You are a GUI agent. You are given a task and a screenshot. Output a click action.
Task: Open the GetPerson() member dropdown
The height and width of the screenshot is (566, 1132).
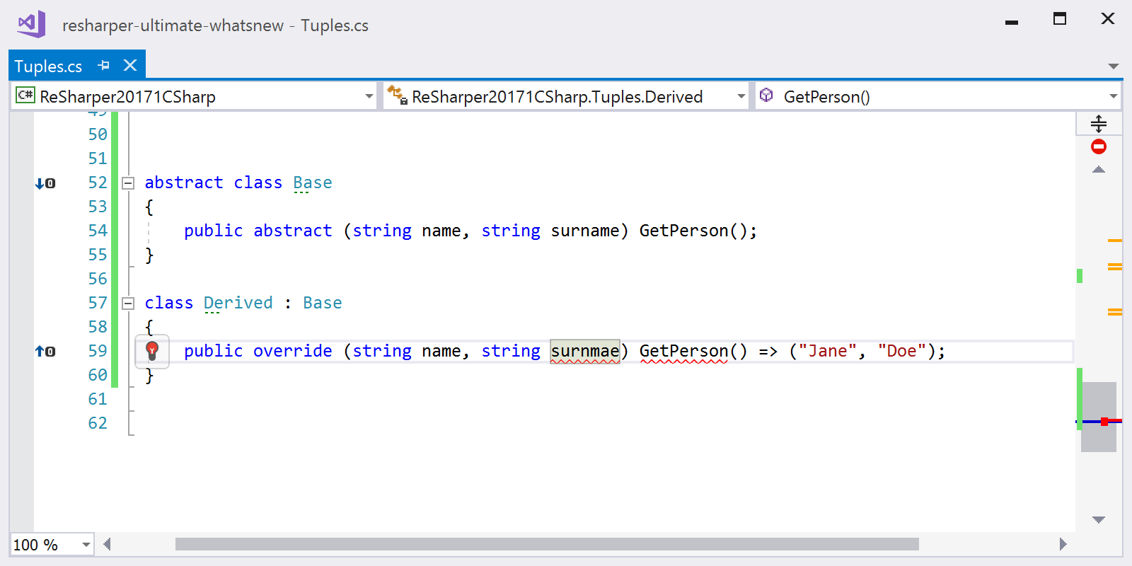pyautogui.click(x=1114, y=96)
